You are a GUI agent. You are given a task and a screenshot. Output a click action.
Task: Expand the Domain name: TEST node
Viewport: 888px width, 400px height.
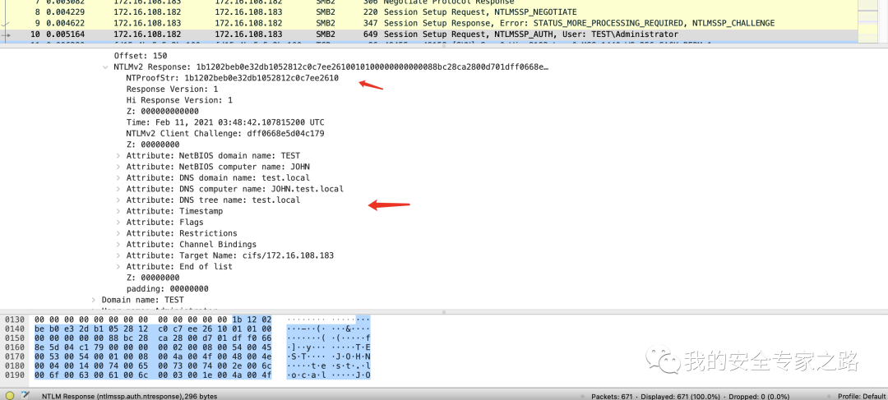tap(94, 300)
